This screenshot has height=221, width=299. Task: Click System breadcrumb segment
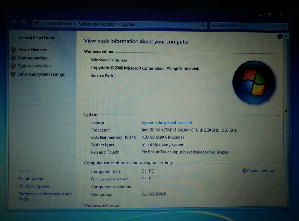(x=129, y=25)
